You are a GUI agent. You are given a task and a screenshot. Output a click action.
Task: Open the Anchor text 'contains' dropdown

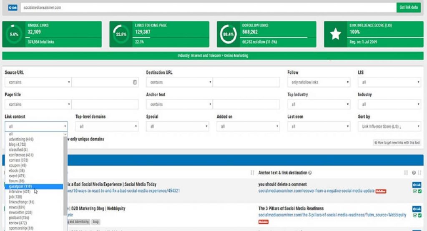click(x=179, y=104)
